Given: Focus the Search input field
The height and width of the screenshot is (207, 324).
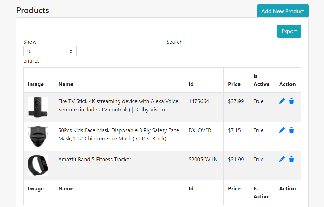Looking at the screenshot, I should click(x=195, y=51).
